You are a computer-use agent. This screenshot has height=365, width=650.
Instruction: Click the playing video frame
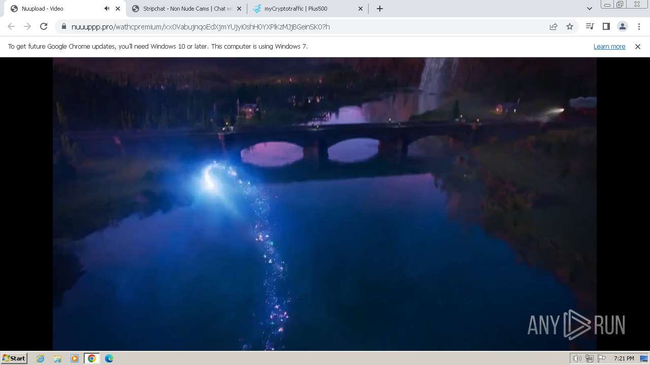[x=324, y=204]
